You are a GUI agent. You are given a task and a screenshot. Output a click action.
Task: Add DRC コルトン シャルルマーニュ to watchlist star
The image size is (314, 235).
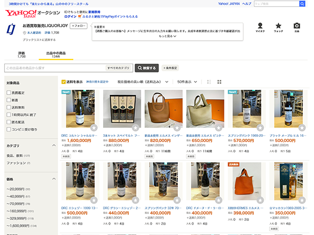click(94, 127)
